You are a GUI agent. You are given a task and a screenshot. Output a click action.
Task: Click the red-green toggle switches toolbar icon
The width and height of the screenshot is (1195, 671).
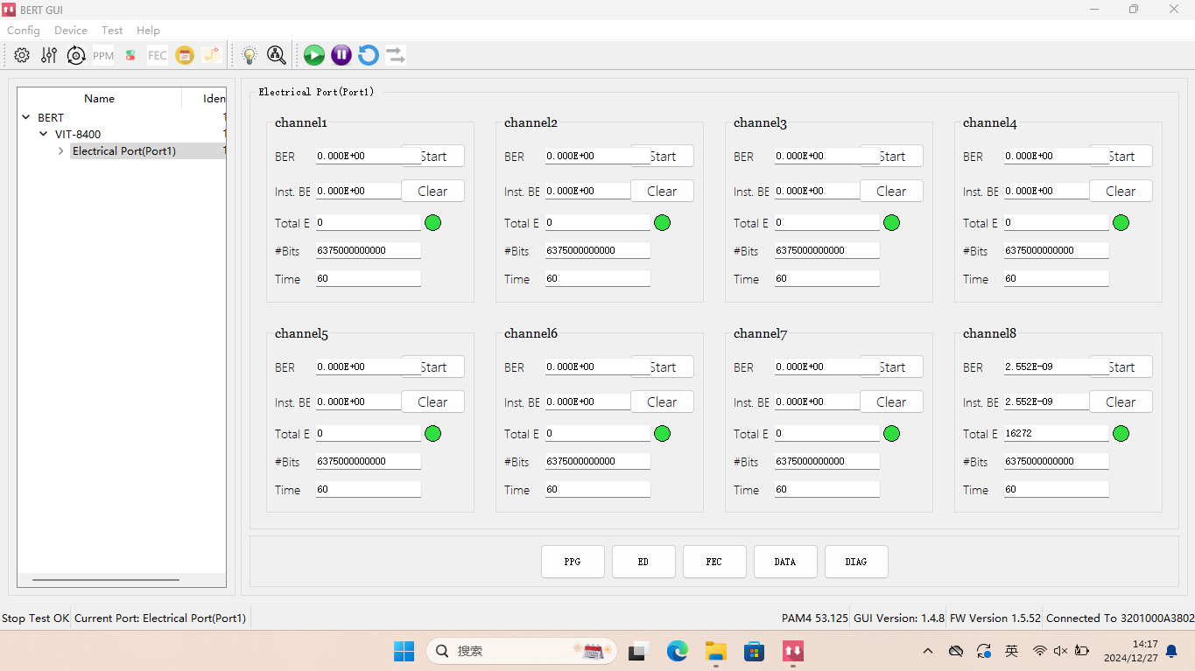coord(130,55)
